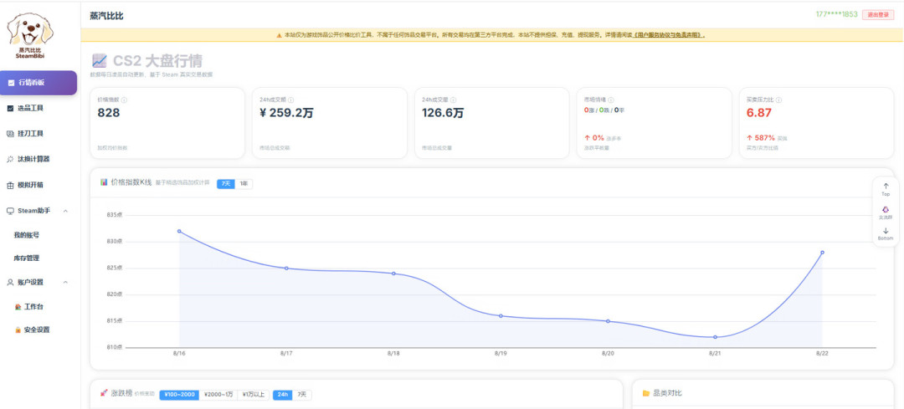Select the 1年 K线 range toggle
Screen dimensions: 904x409
coord(244,184)
